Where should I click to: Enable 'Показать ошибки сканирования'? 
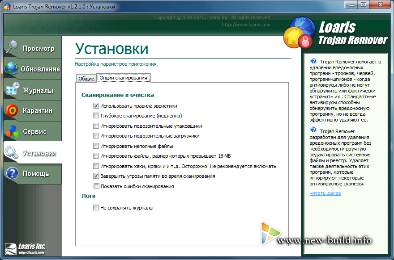click(x=96, y=186)
